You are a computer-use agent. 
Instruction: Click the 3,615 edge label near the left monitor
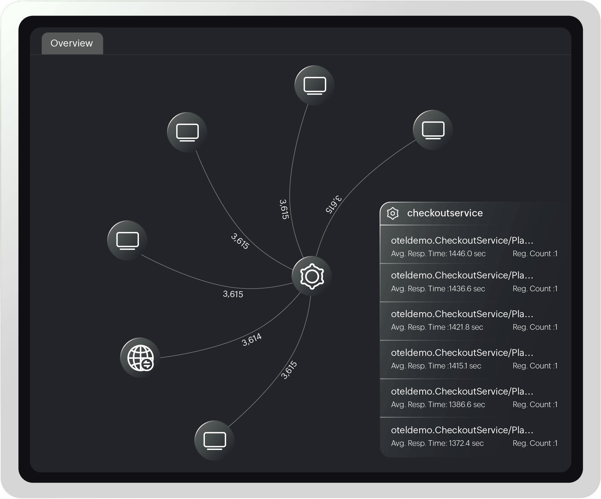point(233,294)
